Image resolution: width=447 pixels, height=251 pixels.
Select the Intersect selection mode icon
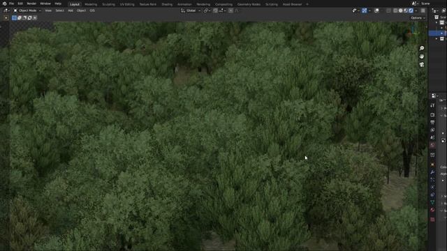tap(35, 17)
